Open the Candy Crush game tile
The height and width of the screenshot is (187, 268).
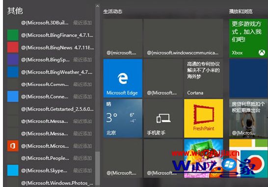click(x=203, y=158)
